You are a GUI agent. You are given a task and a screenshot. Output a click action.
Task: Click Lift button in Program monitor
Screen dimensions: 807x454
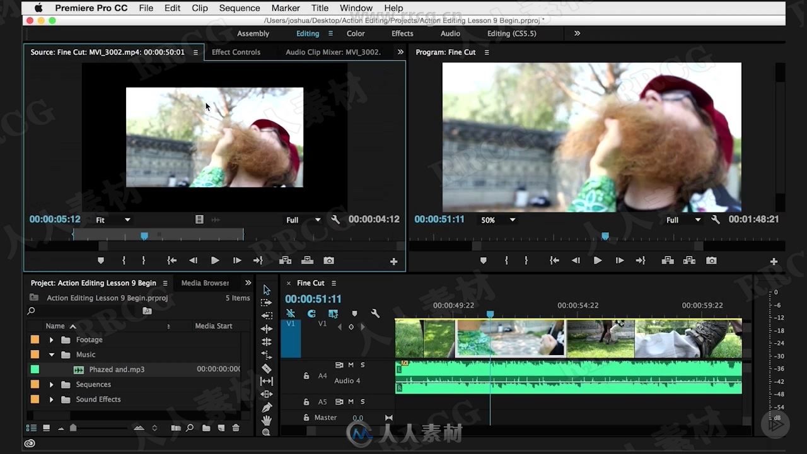[x=668, y=260]
